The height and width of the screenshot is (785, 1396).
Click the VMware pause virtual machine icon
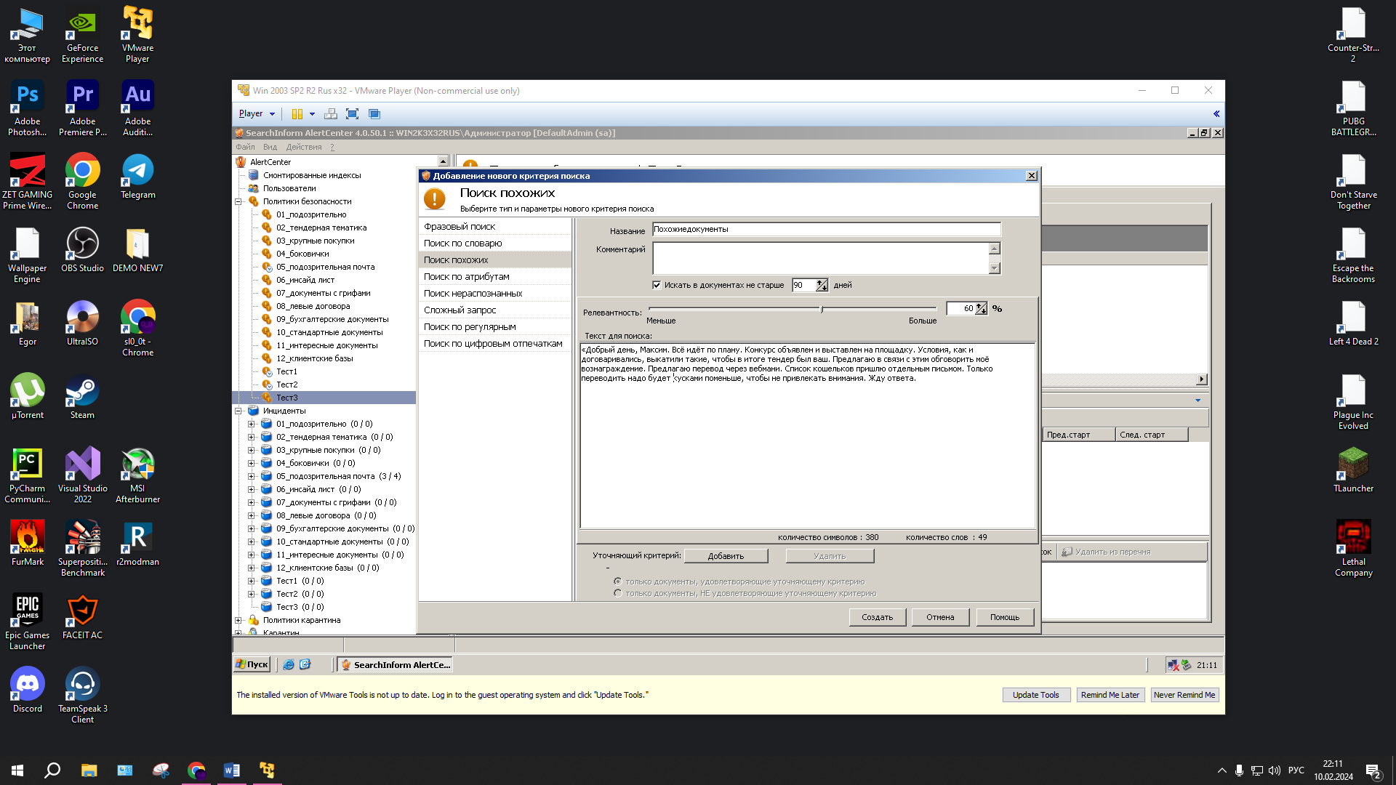[297, 114]
